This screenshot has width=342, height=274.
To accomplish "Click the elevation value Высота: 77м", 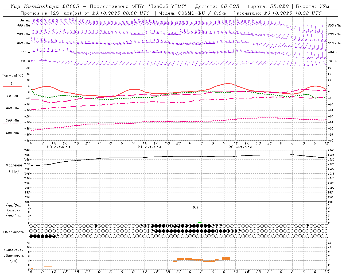I will click(312, 6).
